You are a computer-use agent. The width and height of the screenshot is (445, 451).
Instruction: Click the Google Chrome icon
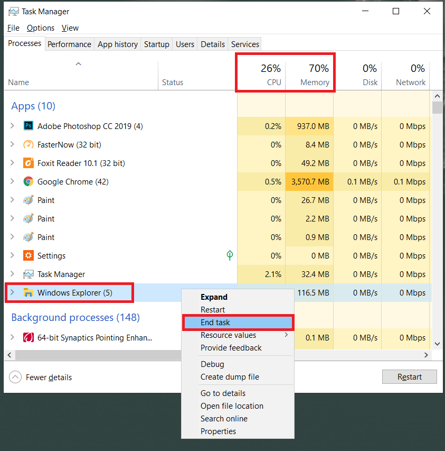pos(28,181)
